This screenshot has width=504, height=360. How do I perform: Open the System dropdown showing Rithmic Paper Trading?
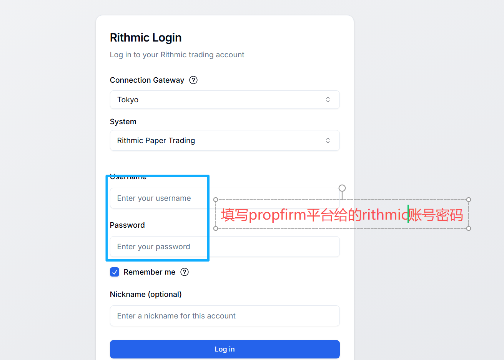(225, 140)
